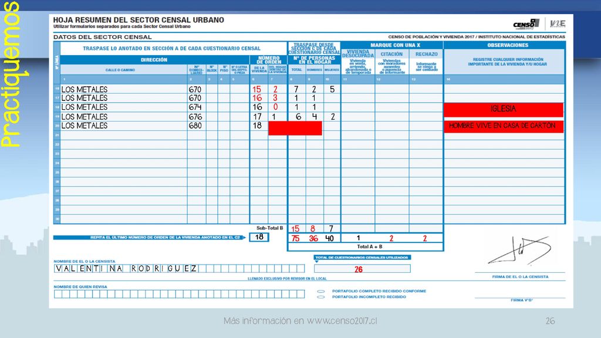
Task: Click the Total A + B label
Action: (x=370, y=247)
